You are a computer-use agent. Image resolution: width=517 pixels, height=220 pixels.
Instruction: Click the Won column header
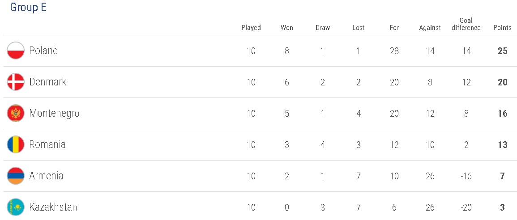click(286, 28)
